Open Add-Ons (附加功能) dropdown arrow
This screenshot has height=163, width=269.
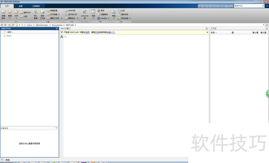(130, 18)
